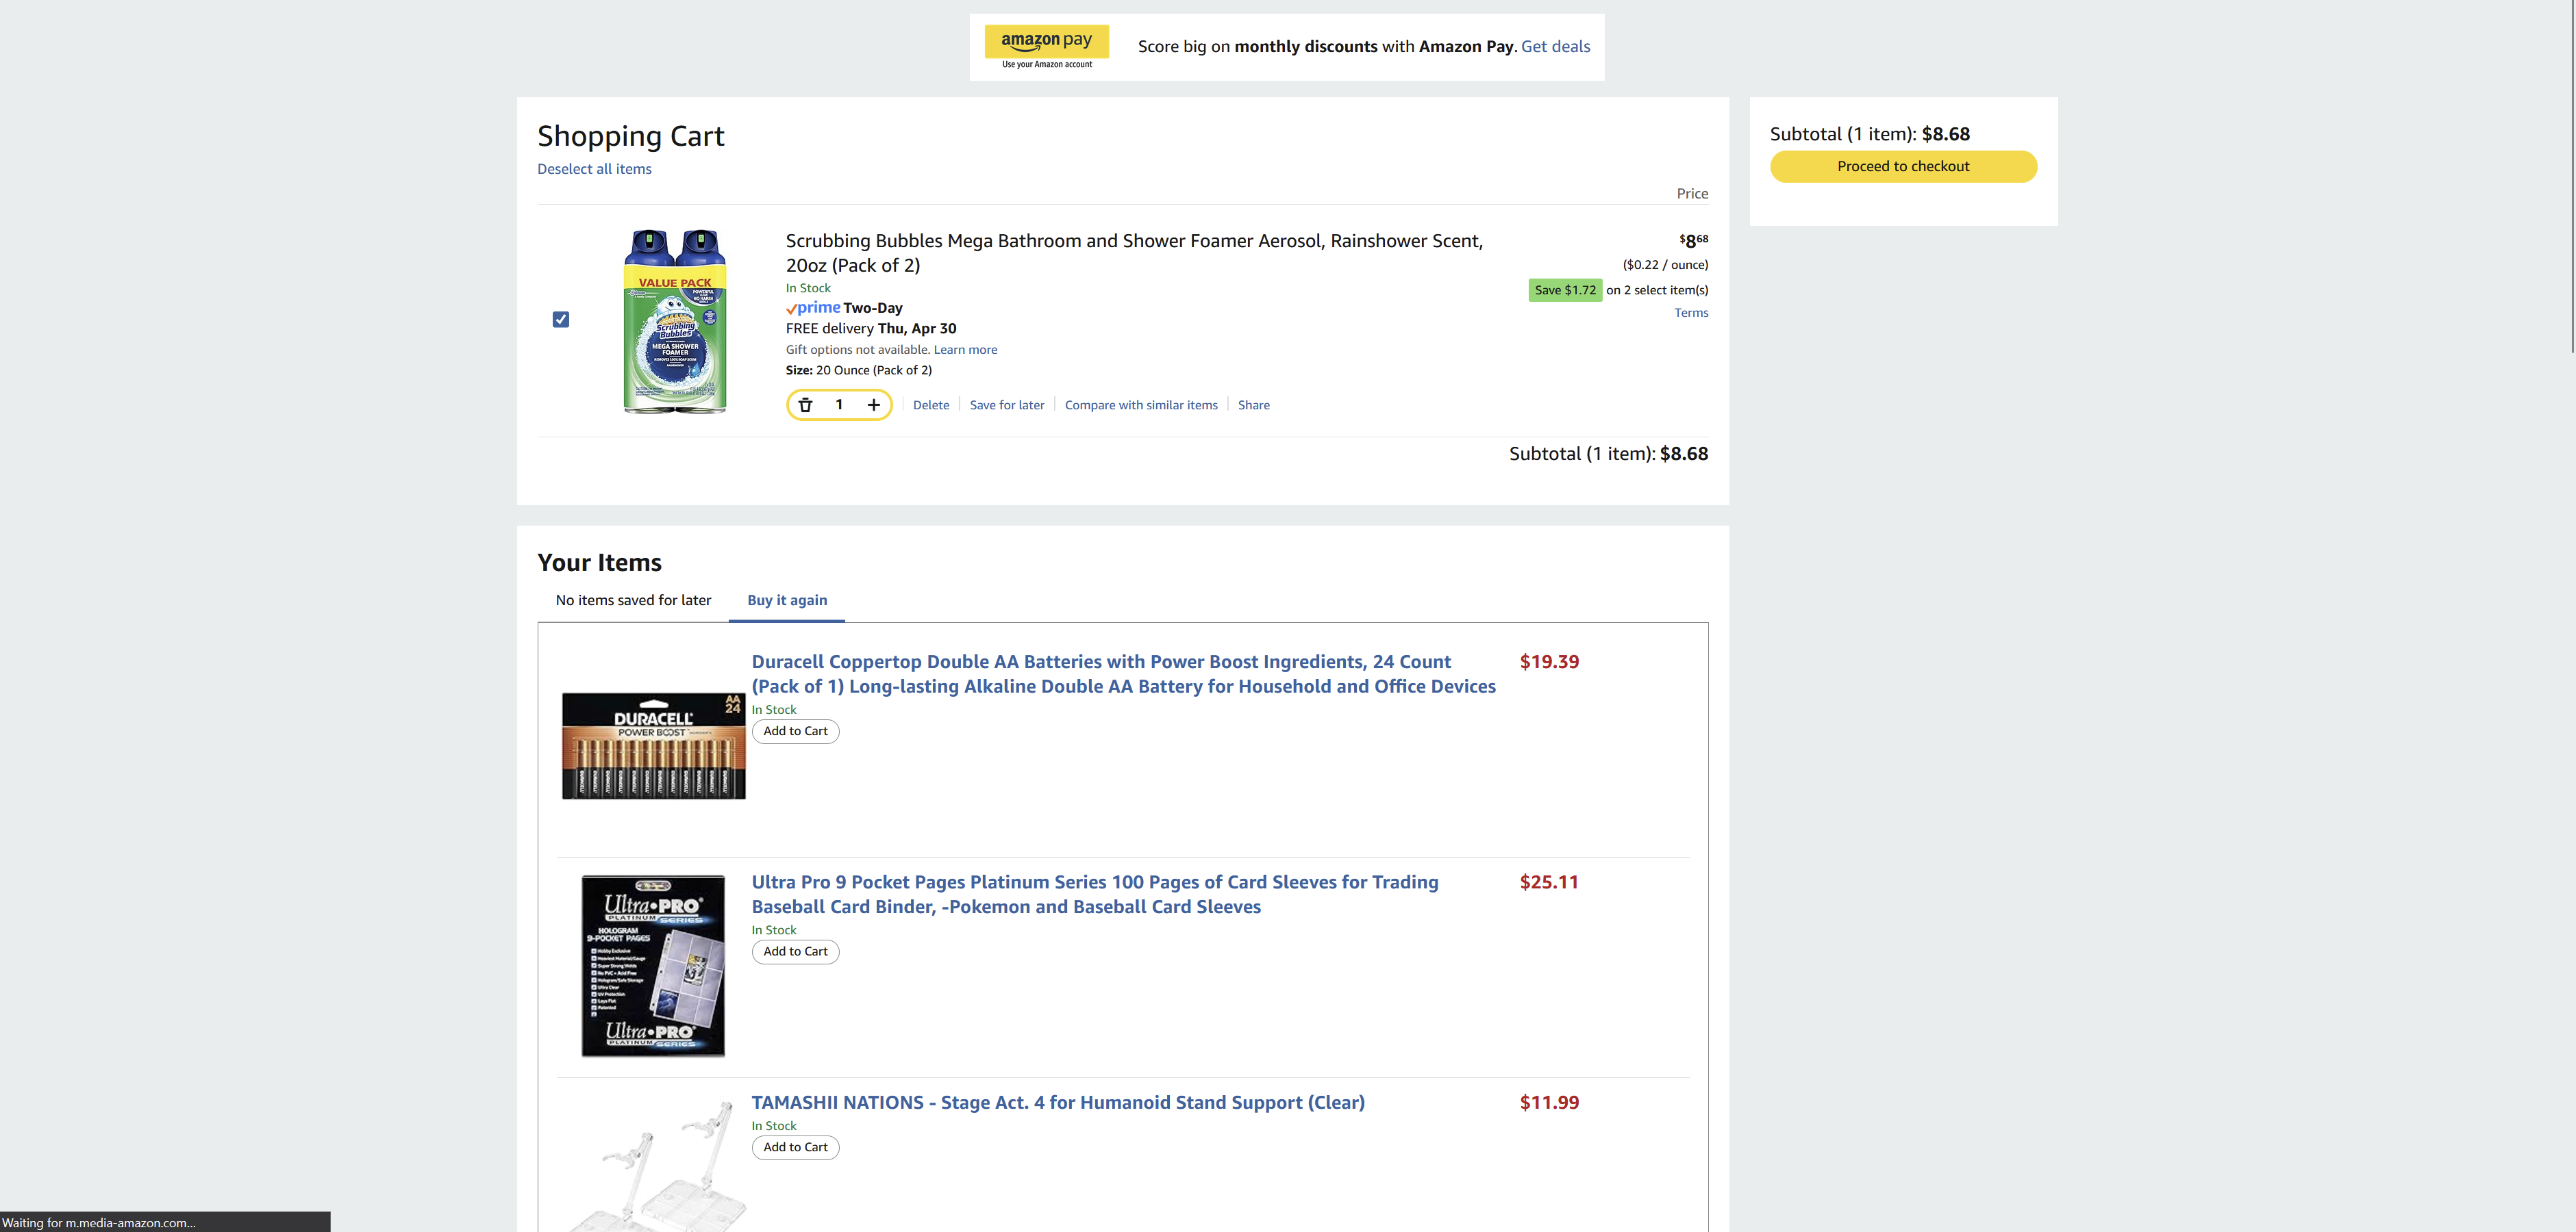Click quantity value 1 in stepper

pos(839,405)
